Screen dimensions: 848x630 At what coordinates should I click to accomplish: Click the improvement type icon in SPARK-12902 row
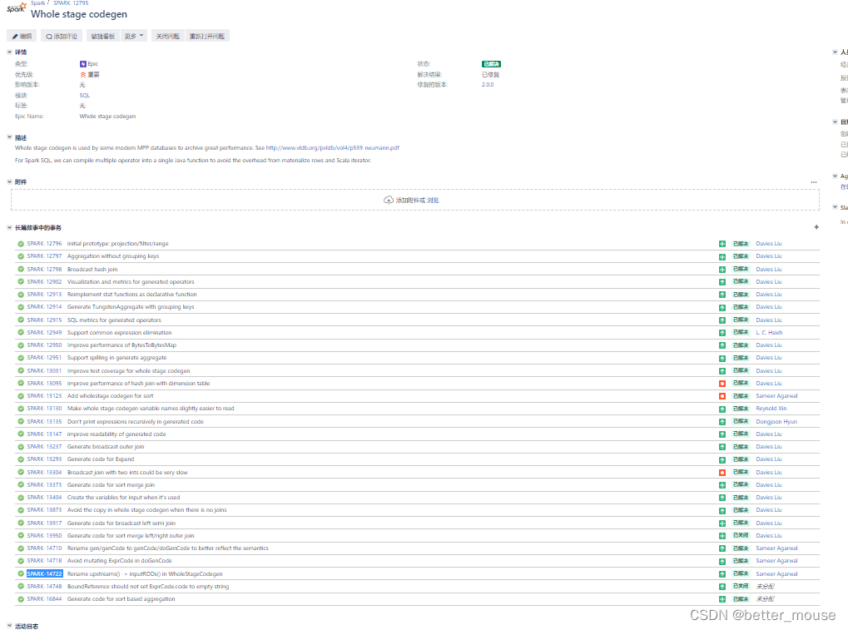pyautogui.click(x=722, y=282)
